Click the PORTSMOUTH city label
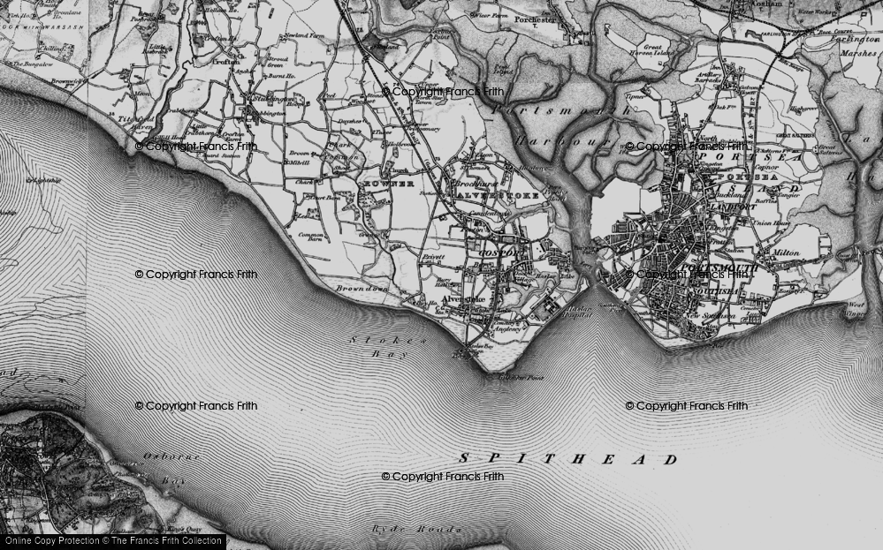 pyautogui.click(x=719, y=268)
